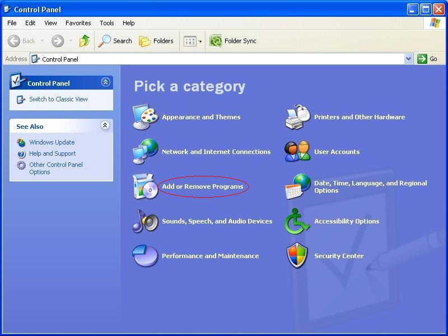
Task: Open the Search toolbar button
Action: [x=115, y=41]
